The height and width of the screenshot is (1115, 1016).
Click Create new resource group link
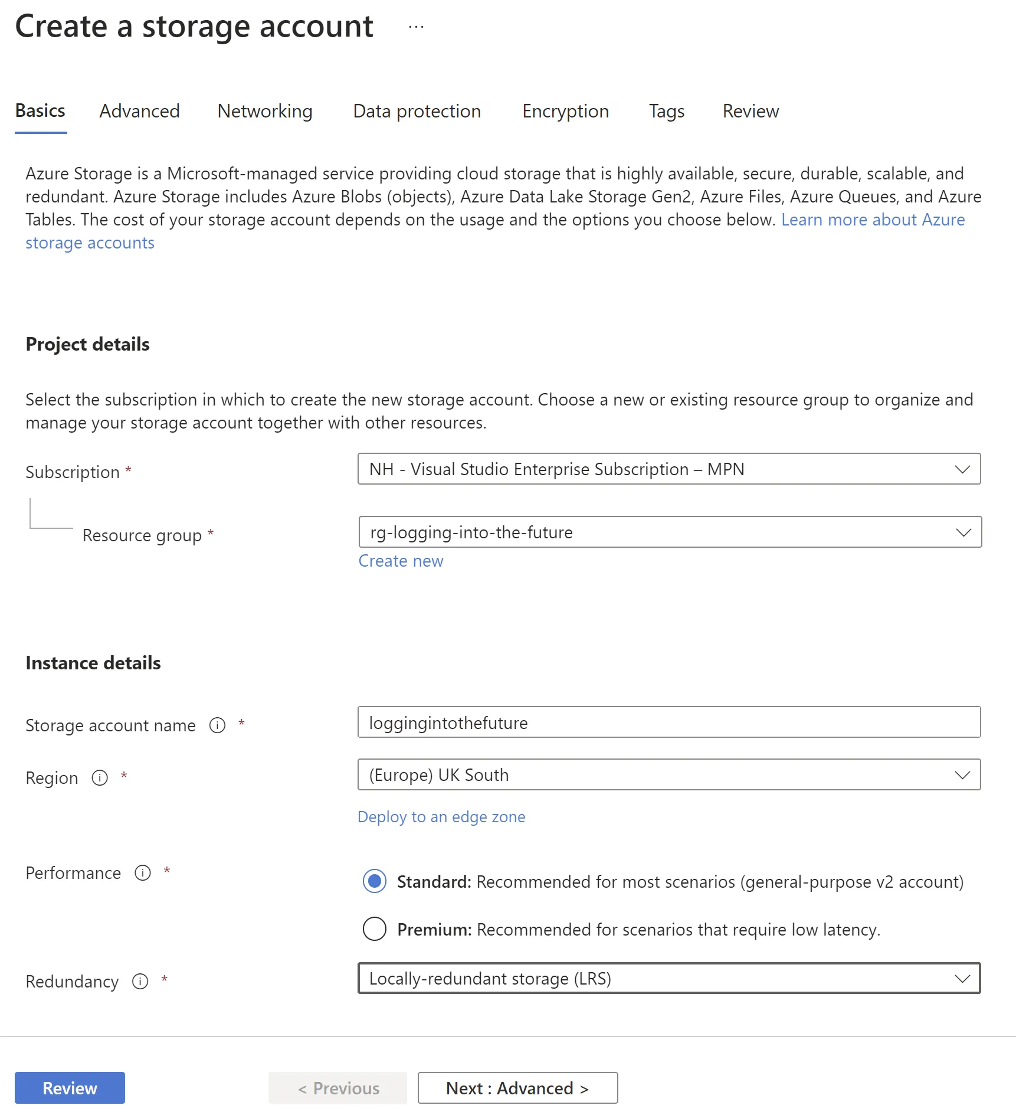click(x=401, y=561)
